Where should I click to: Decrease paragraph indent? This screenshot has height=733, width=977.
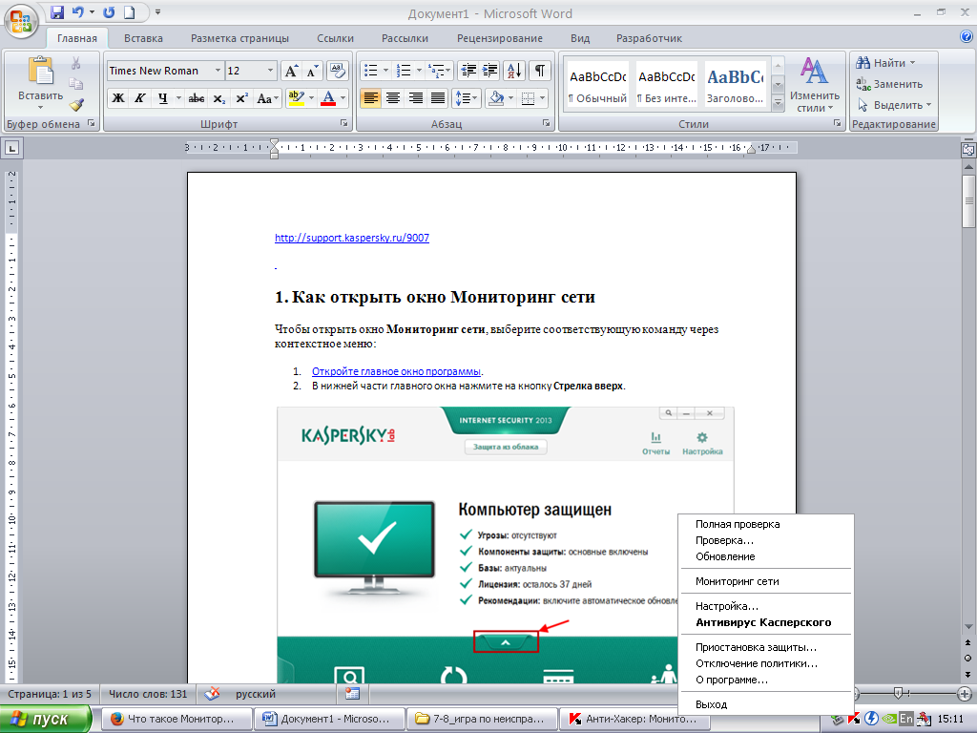(x=468, y=71)
